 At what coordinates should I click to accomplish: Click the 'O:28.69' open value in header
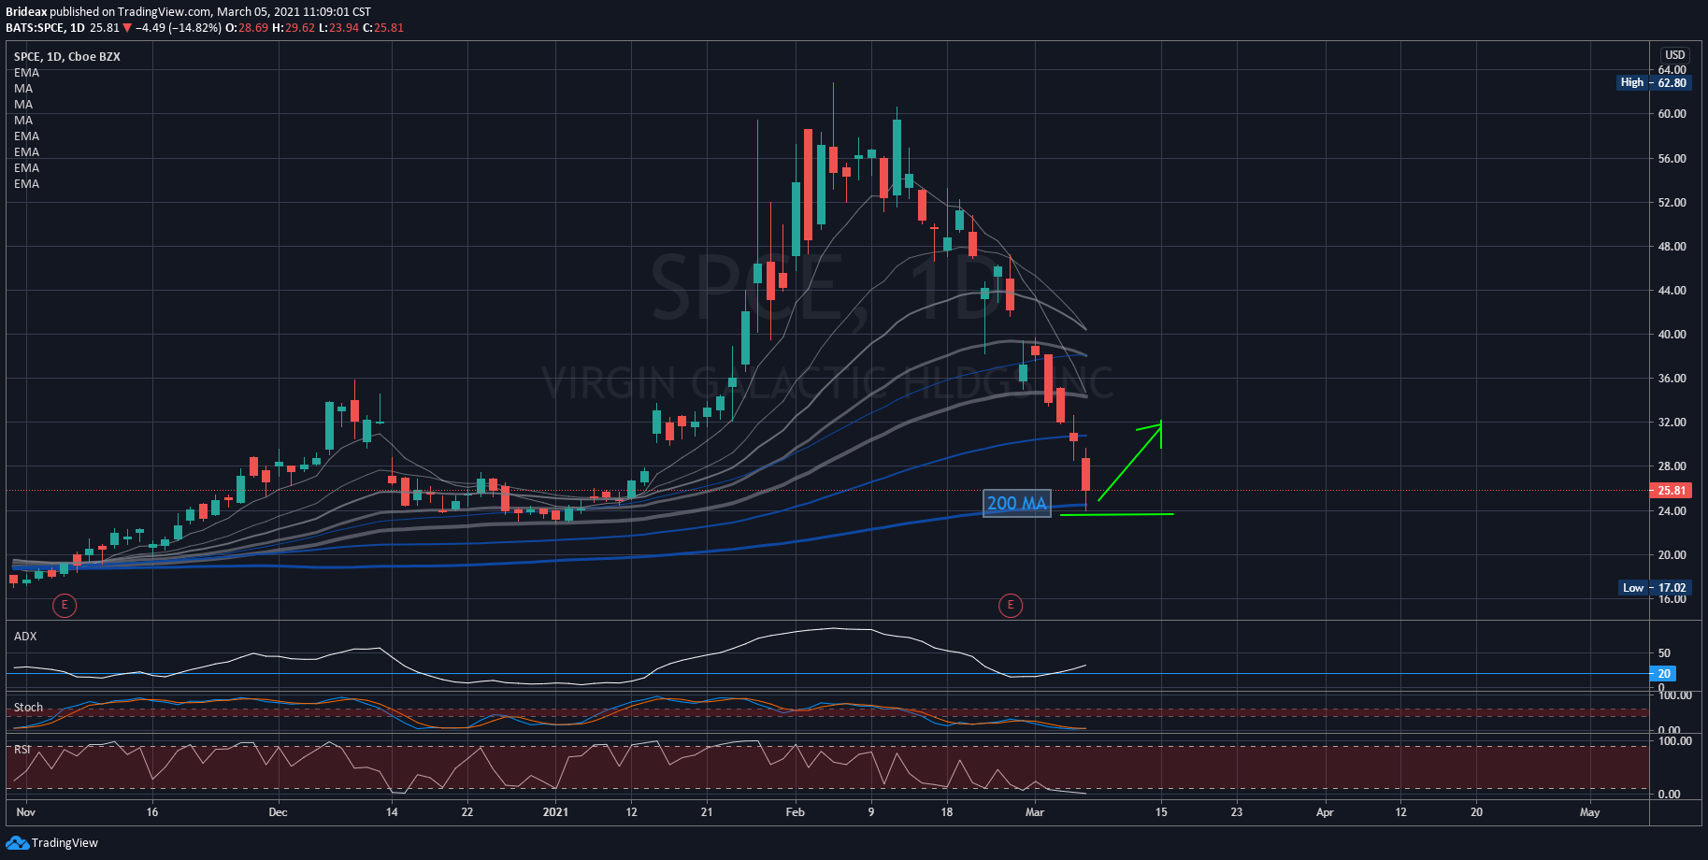coord(249,28)
